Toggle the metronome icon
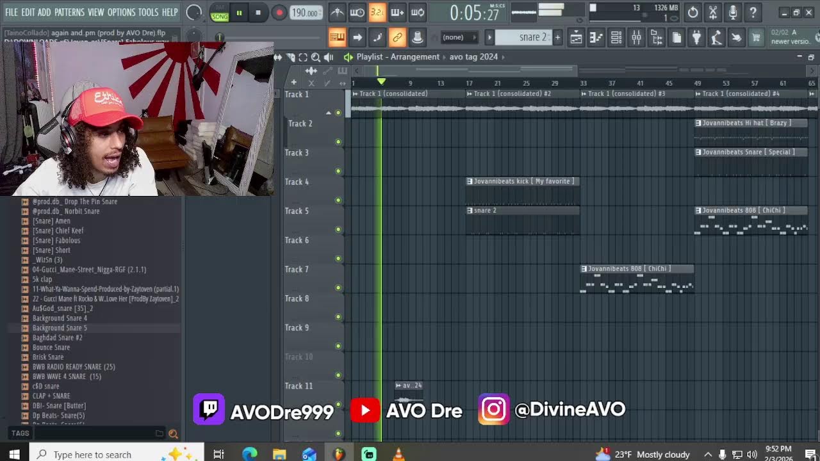The height and width of the screenshot is (461, 820). click(337, 12)
